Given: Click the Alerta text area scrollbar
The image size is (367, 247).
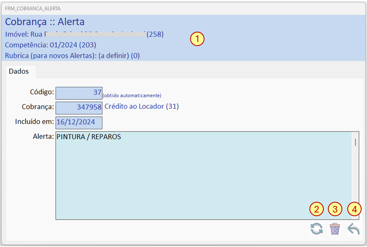Looking at the screenshot, I should coord(355,175).
